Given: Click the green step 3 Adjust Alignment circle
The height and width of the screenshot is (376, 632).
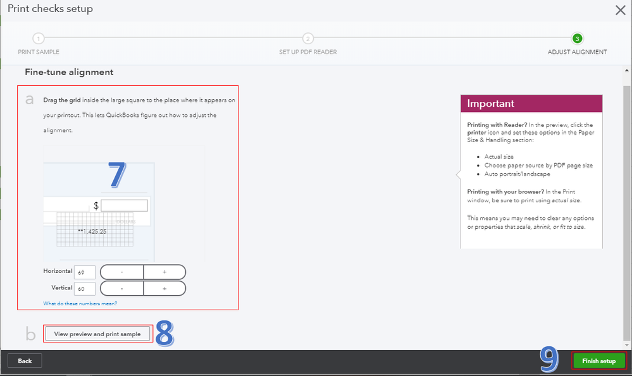Looking at the screenshot, I should 577,39.
